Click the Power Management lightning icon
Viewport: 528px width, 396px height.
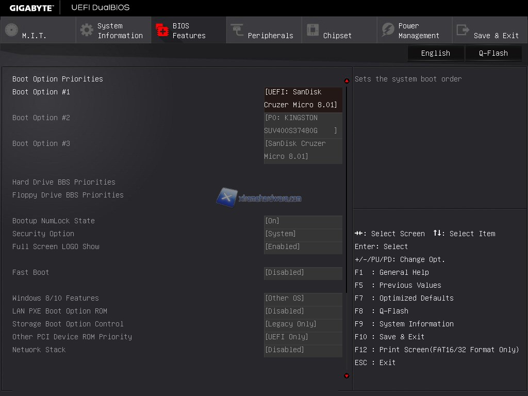tap(388, 30)
